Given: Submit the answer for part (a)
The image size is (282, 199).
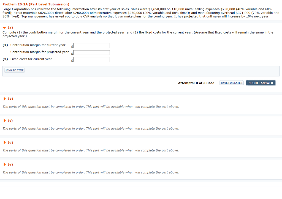Looking at the screenshot, I should pyautogui.click(x=261, y=83).
